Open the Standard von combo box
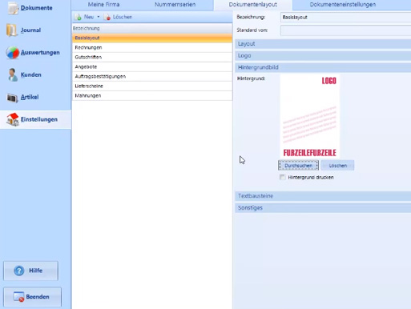411x309 pixels. tap(345, 30)
